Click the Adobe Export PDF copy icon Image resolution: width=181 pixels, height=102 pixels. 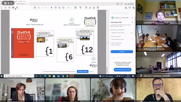click(132, 22)
